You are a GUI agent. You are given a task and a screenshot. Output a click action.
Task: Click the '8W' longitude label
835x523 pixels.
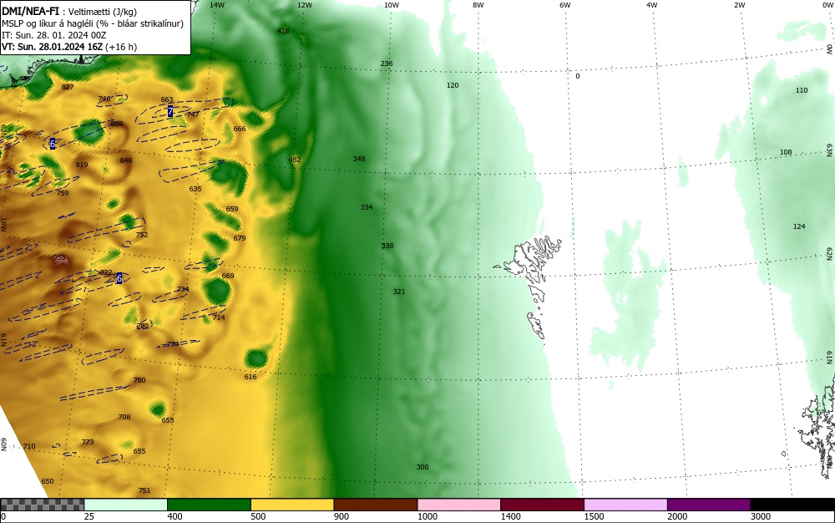click(478, 5)
